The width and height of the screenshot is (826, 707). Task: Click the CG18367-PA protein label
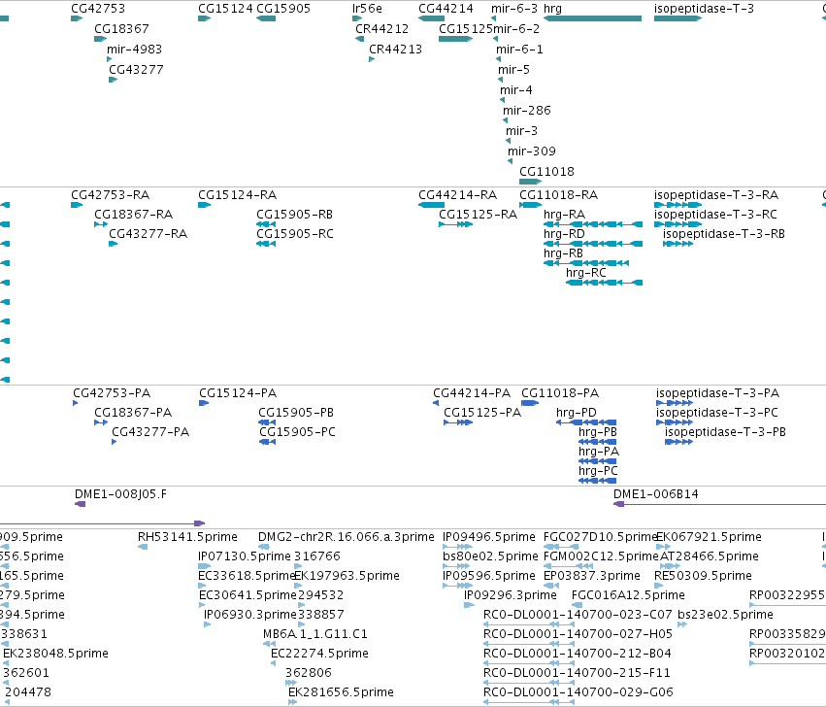click(133, 413)
